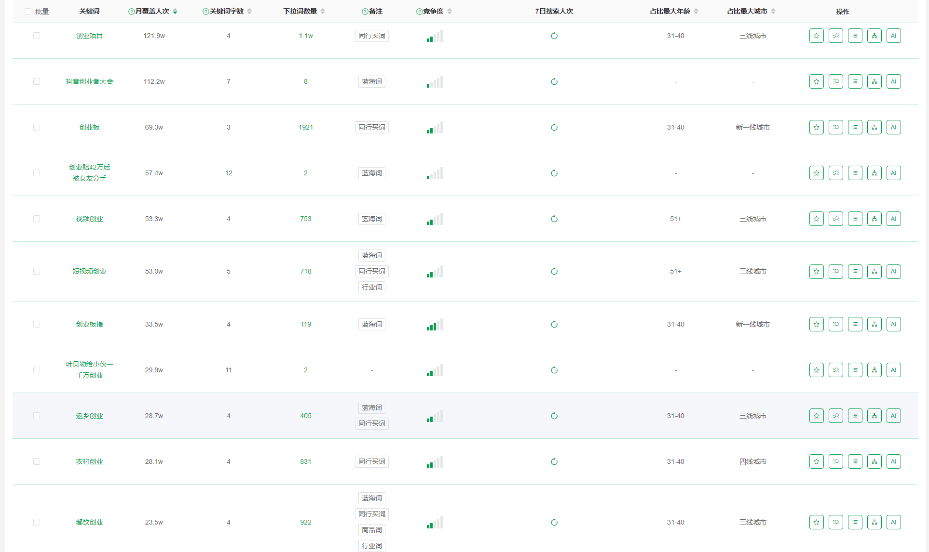Sort by 占比最大年龄 using sort arrows
The image size is (929, 552).
coord(696,12)
